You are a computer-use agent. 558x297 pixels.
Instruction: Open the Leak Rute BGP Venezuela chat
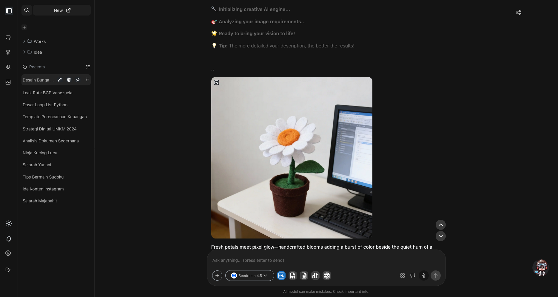click(47, 93)
